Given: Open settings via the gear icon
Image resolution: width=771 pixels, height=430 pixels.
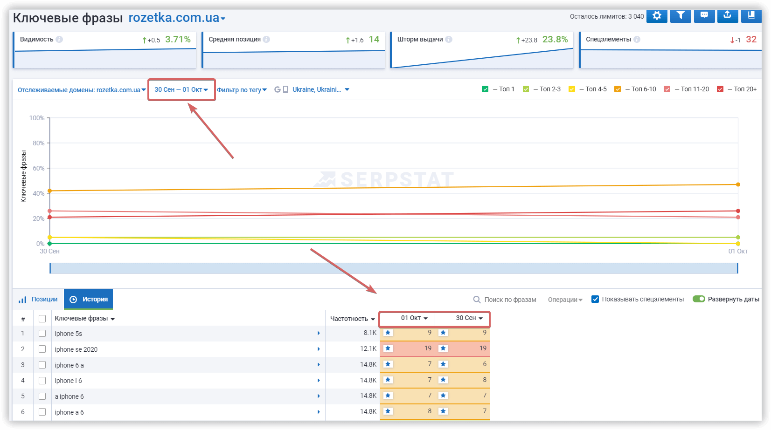Looking at the screenshot, I should [657, 16].
